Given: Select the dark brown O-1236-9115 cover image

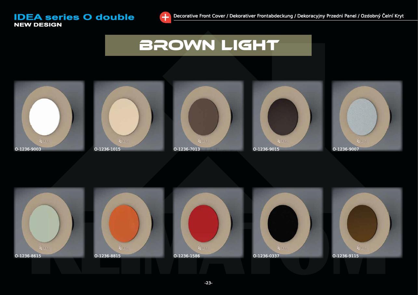Looking at the screenshot, I should (367, 223).
